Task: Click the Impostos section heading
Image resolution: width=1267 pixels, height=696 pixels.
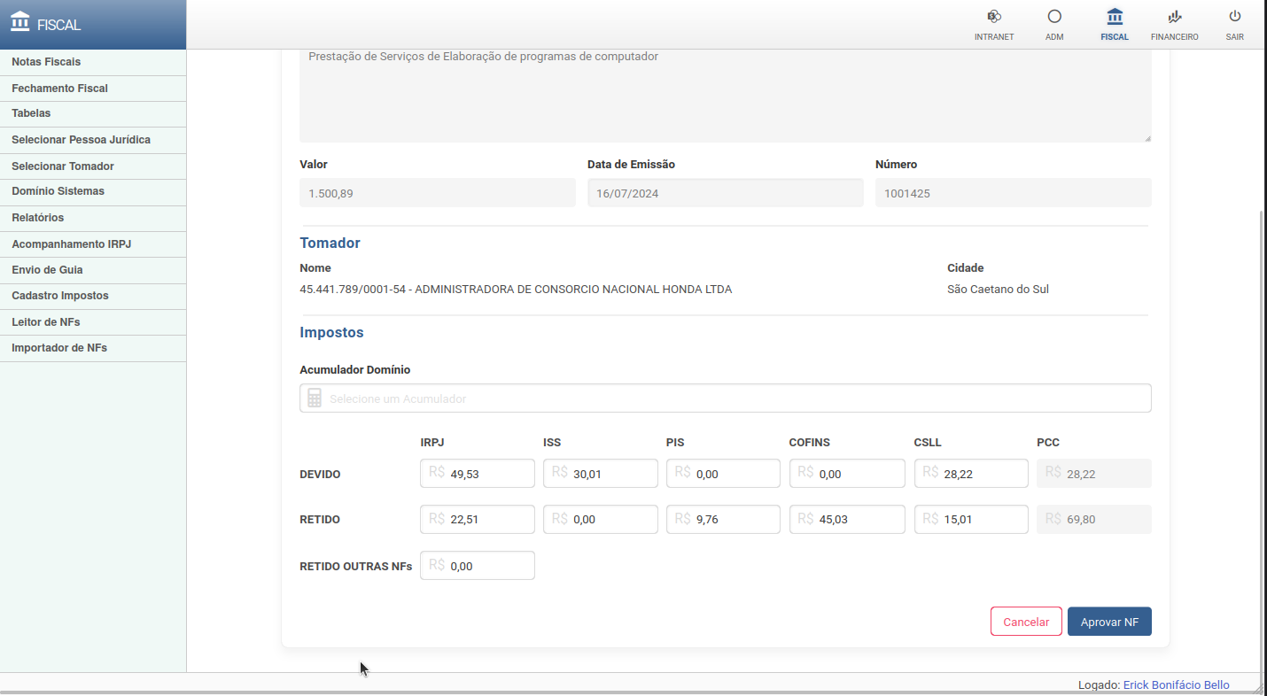Action: [x=331, y=333]
